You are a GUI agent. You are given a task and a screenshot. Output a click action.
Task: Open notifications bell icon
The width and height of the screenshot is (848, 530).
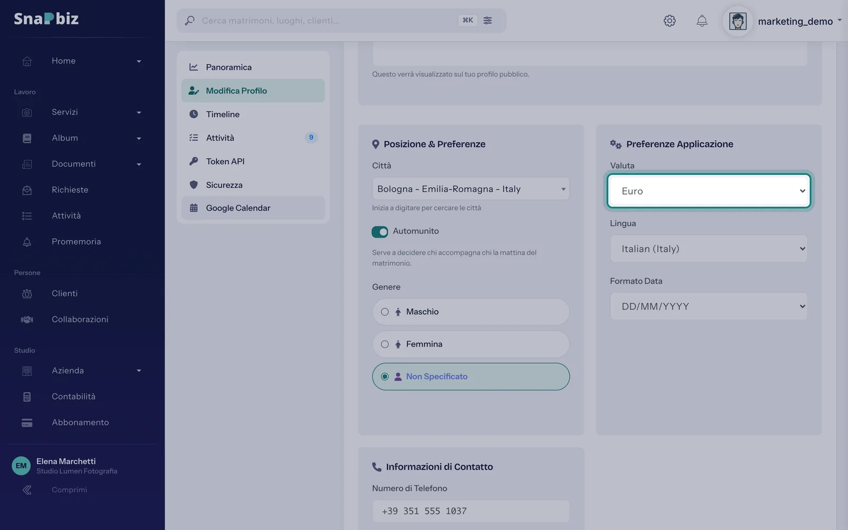702,21
